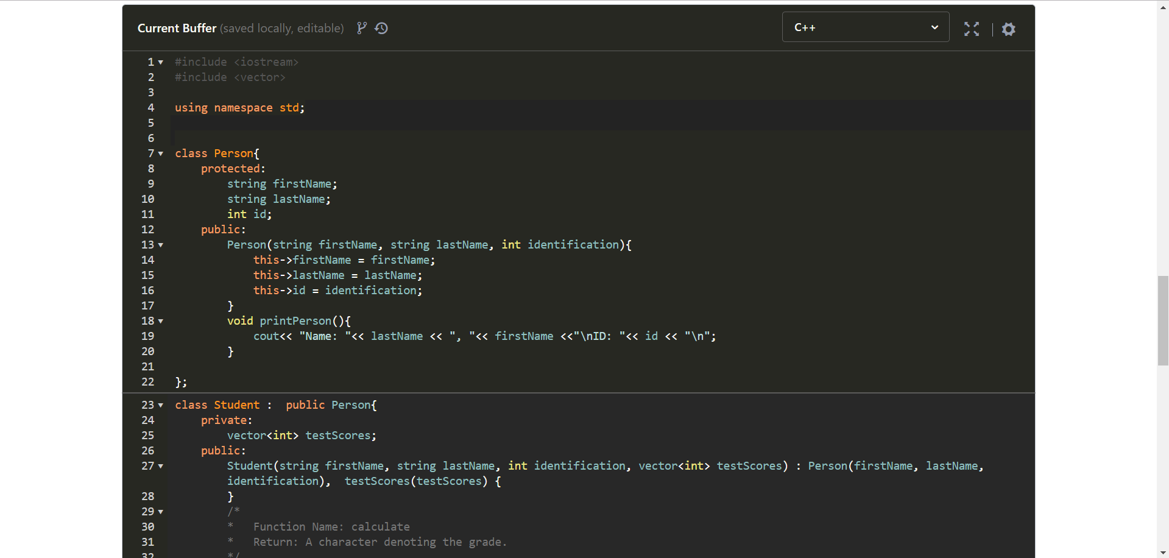Click 'string firstName;' on line 9
The image size is (1169, 558).
282,184
